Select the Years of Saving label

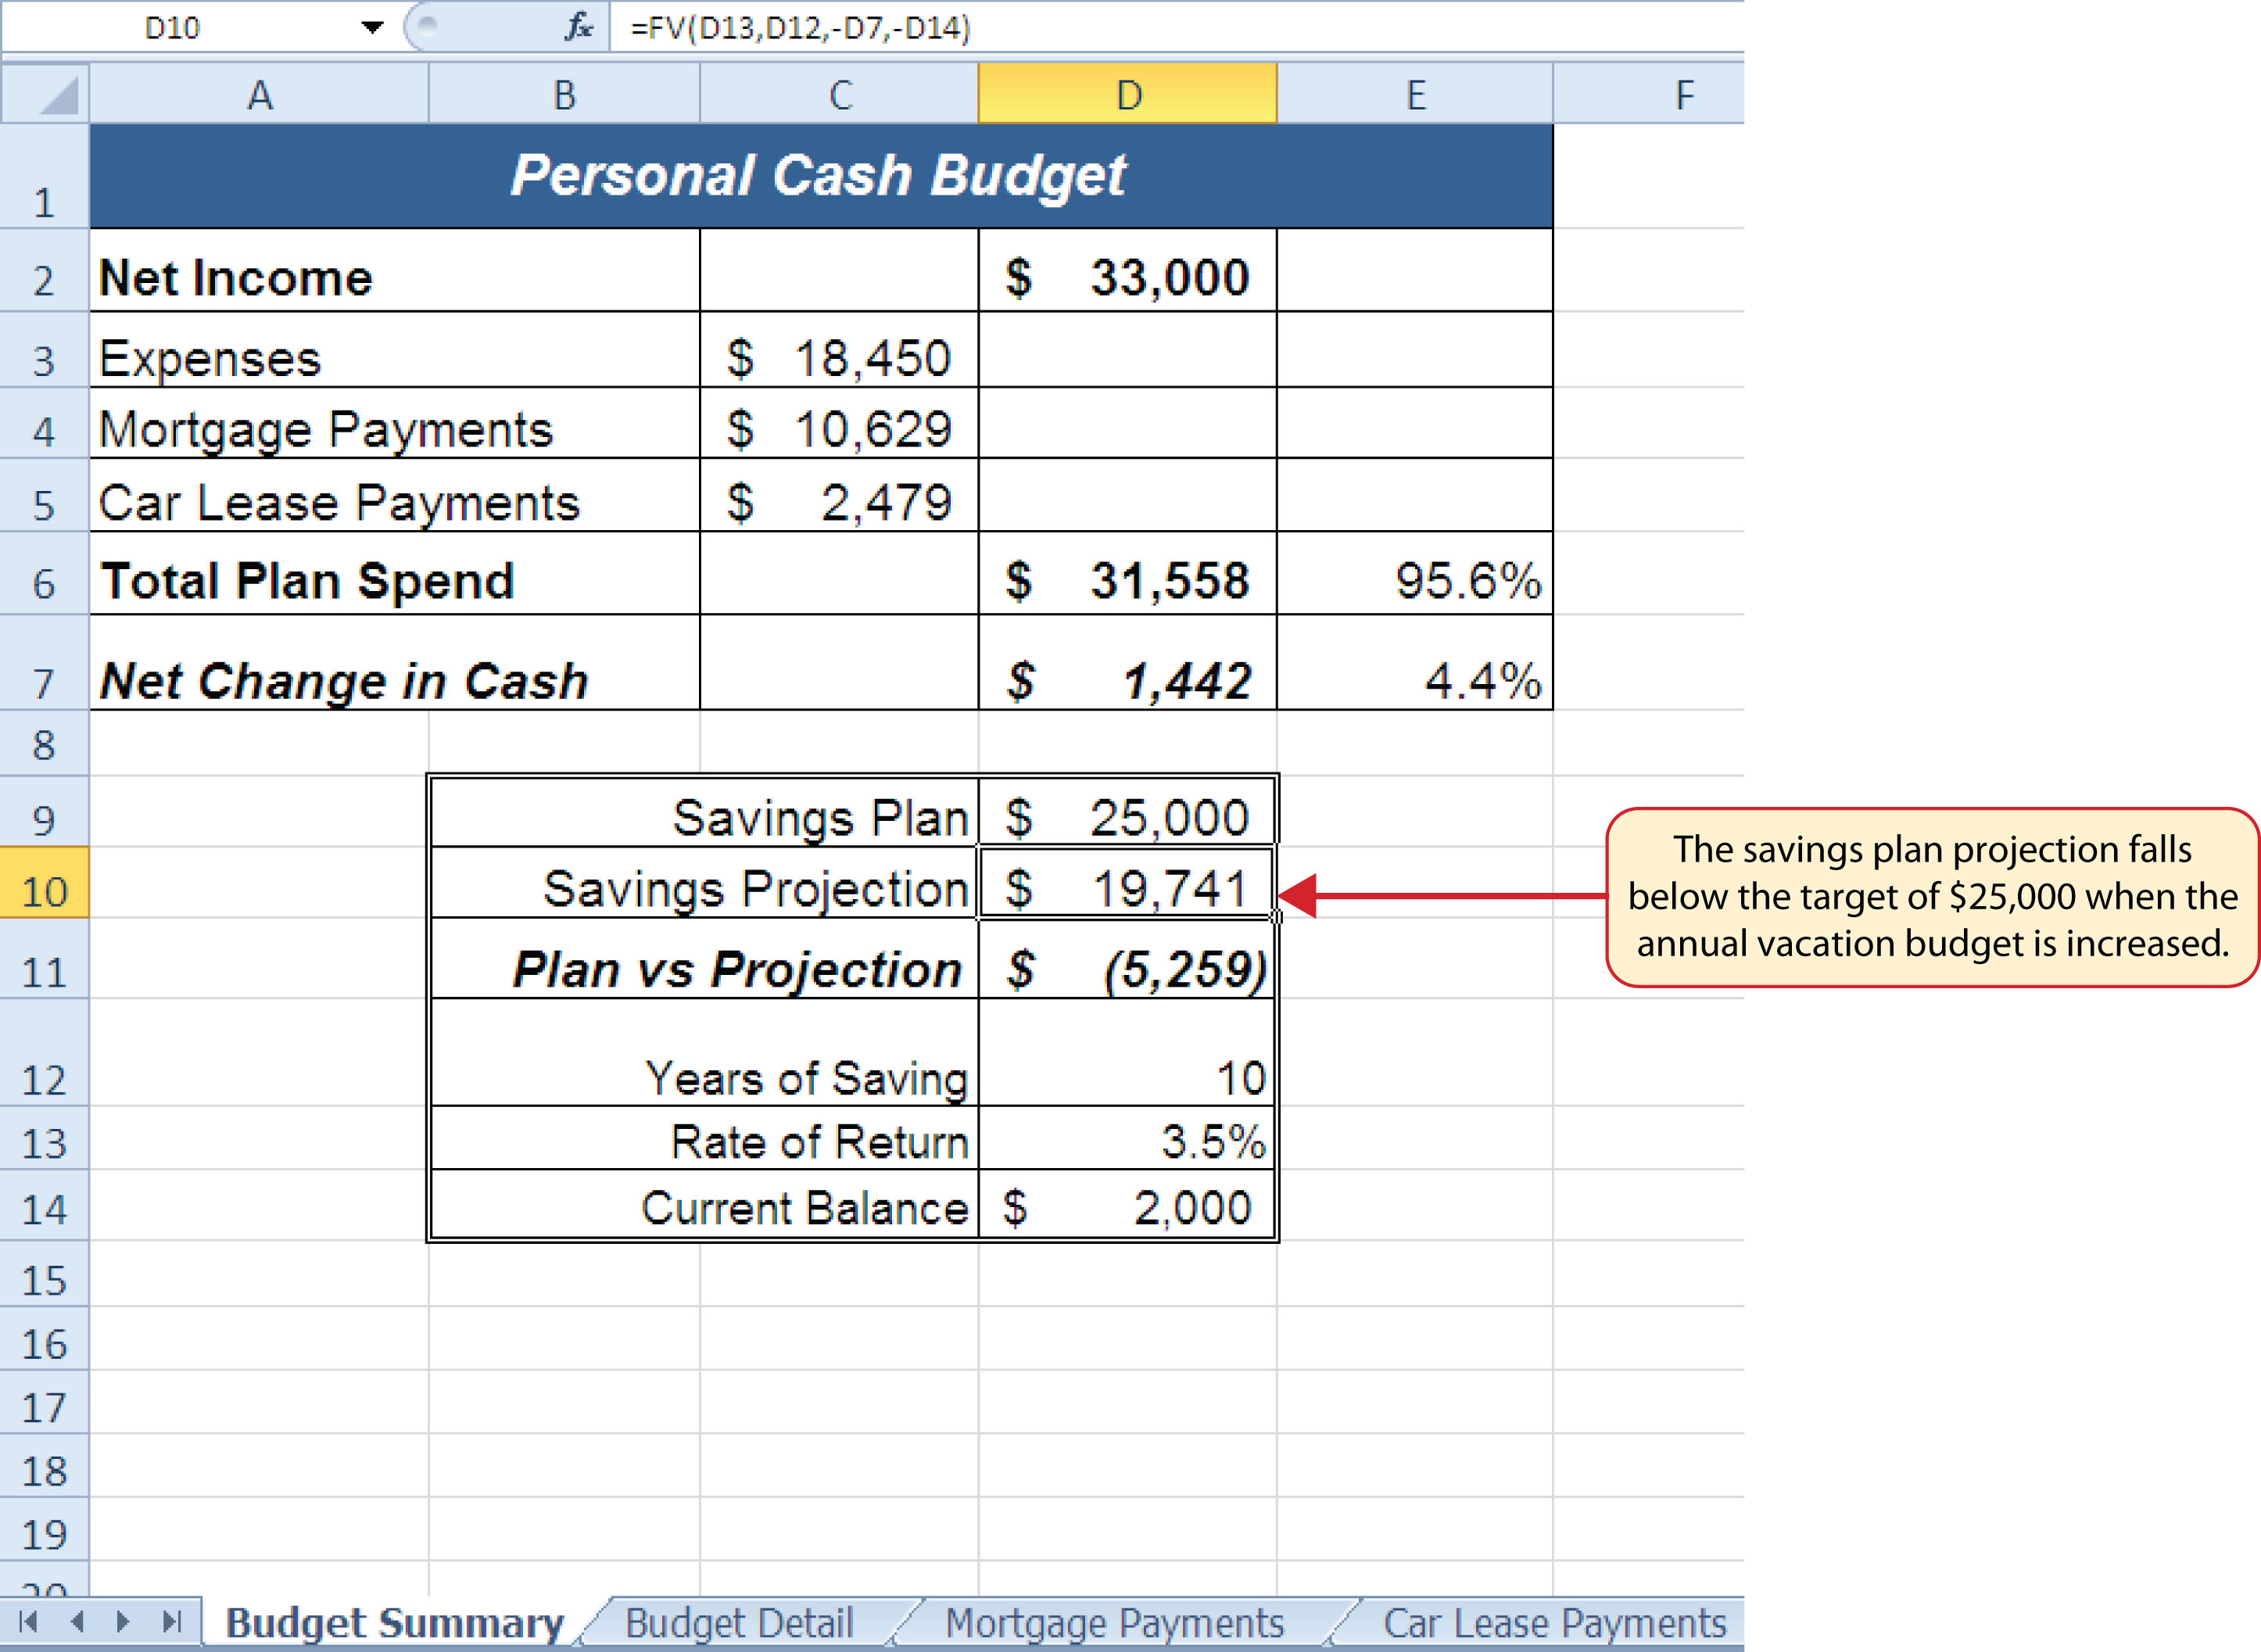[x=704, y=1052]
